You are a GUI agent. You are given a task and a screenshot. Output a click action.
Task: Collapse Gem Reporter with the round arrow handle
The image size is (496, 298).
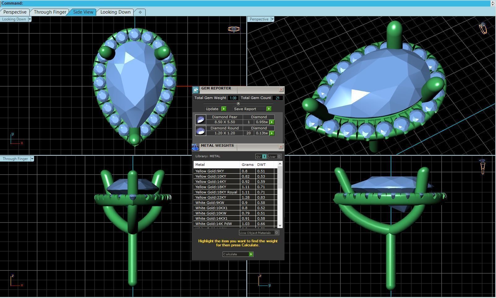coord(238,104)
